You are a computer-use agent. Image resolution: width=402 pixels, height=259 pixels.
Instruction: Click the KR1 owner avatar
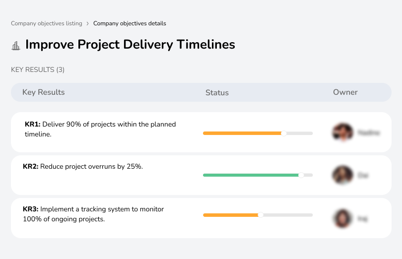(x=342, y=132)
